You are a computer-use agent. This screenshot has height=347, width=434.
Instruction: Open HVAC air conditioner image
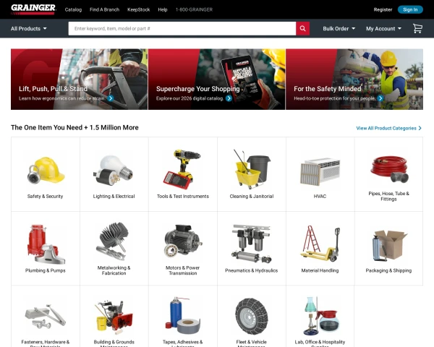point(320,171)
